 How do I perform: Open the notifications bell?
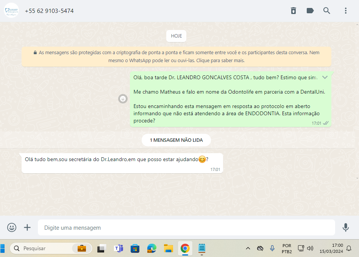click(349, 248)
